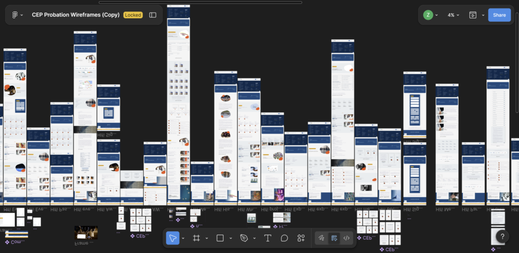Open the 4% zoom level dropdown
The image size is (519, 253).
click(453, 15)
